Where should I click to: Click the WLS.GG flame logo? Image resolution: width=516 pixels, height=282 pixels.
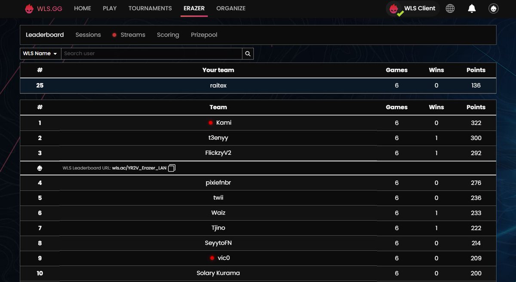(x=29, y=8)
